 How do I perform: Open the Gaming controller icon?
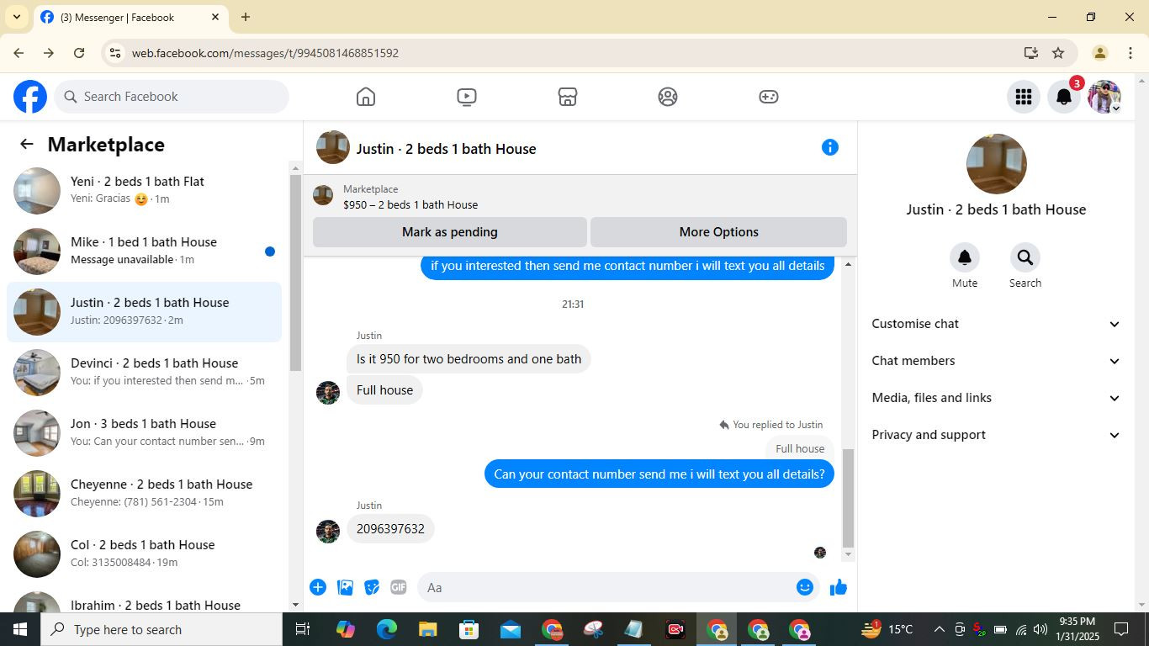point(769,97)
